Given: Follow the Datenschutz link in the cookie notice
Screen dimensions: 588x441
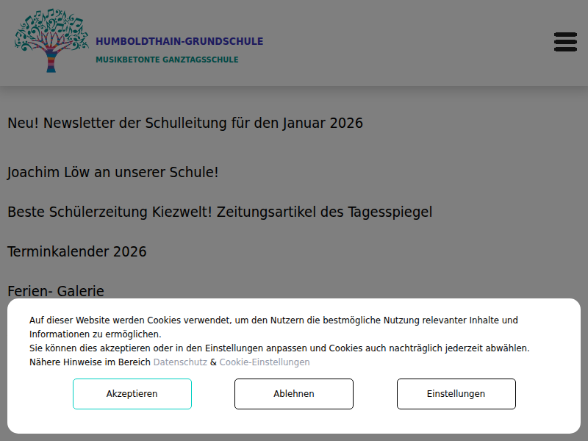Looking at the screenshot, I should (x=180, y=362).
